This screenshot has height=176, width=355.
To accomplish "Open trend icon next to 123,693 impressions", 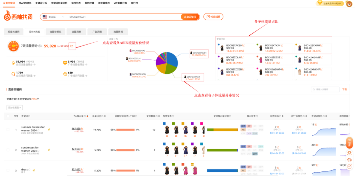I will 82,149.
